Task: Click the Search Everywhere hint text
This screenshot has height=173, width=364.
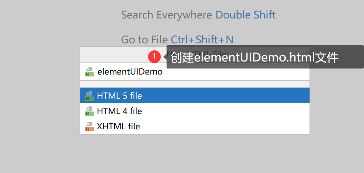Action: coord(167,15)
